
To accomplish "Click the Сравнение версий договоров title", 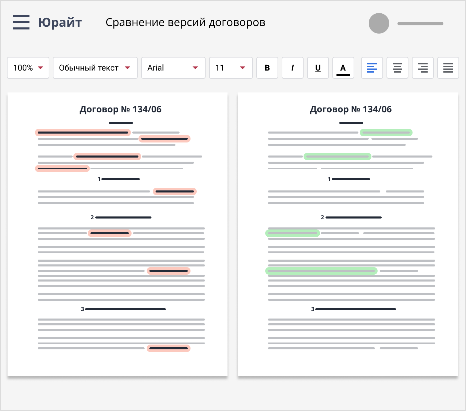I will [185, 22].
